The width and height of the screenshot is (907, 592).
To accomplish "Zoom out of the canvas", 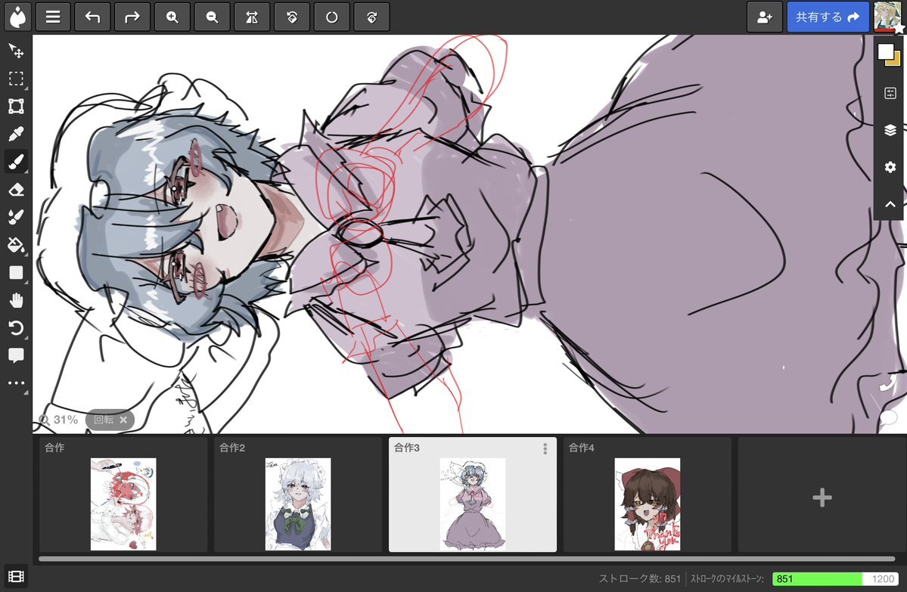I will (213, 17).
